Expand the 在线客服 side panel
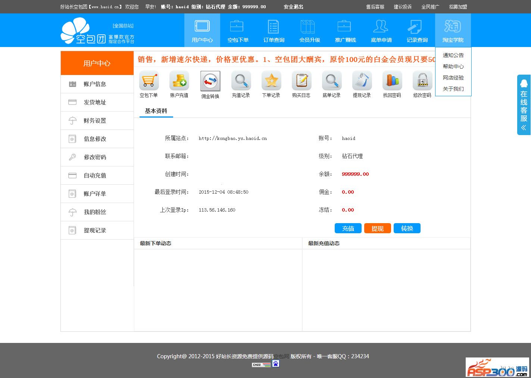The width and height of the screenshot is (531, 378). [x=524, y=105]
